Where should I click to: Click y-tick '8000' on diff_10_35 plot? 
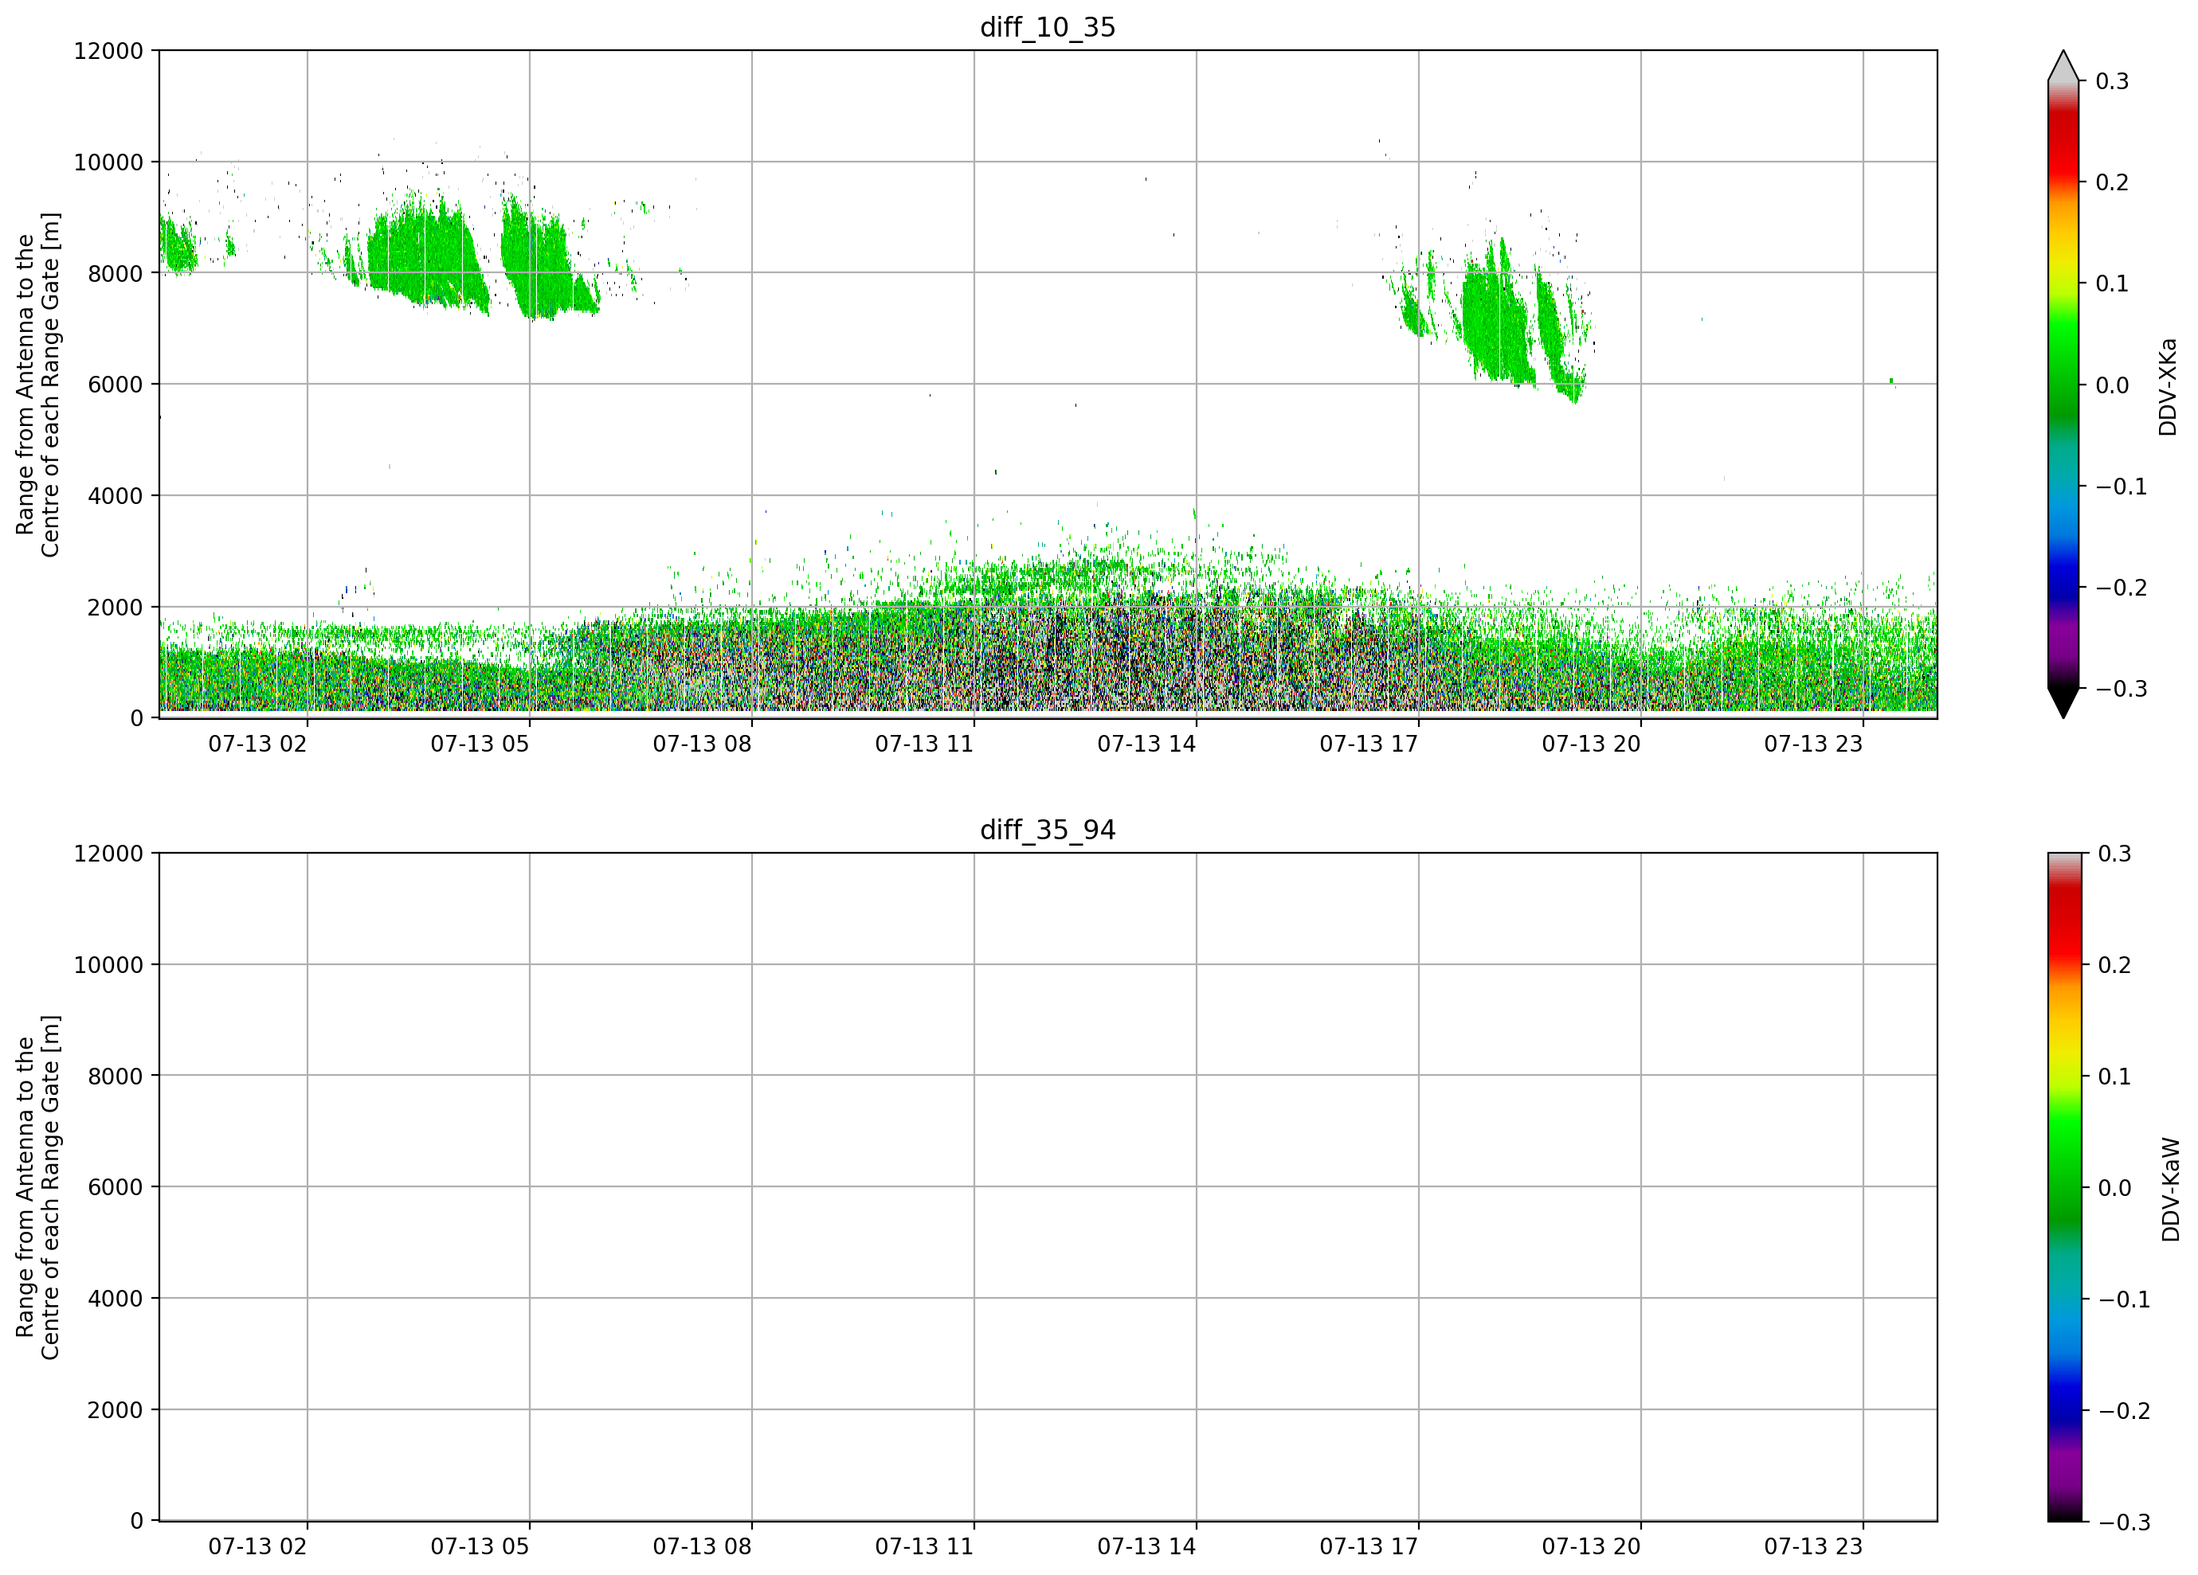[x=116, y=274]
